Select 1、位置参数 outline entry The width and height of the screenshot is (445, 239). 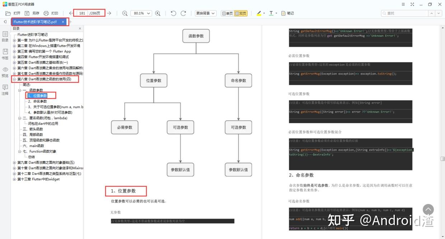(x=37, y=96)
